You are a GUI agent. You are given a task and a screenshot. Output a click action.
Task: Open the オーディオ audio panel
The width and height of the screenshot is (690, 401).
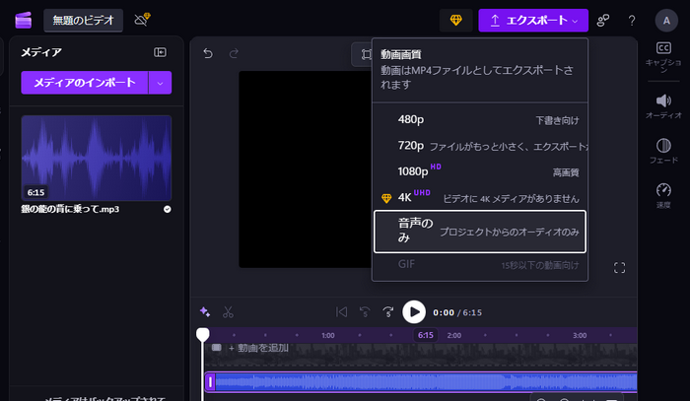click(663, 106)
